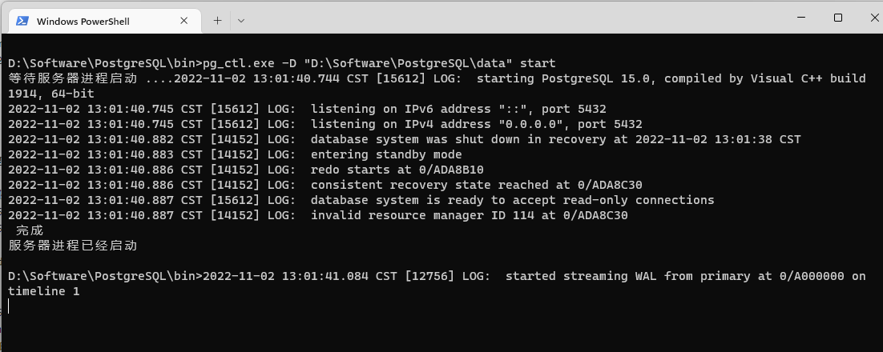Close the Windows PowerShell tab
The height and width of the screenshot is (352, 883).
coord(183,20)
